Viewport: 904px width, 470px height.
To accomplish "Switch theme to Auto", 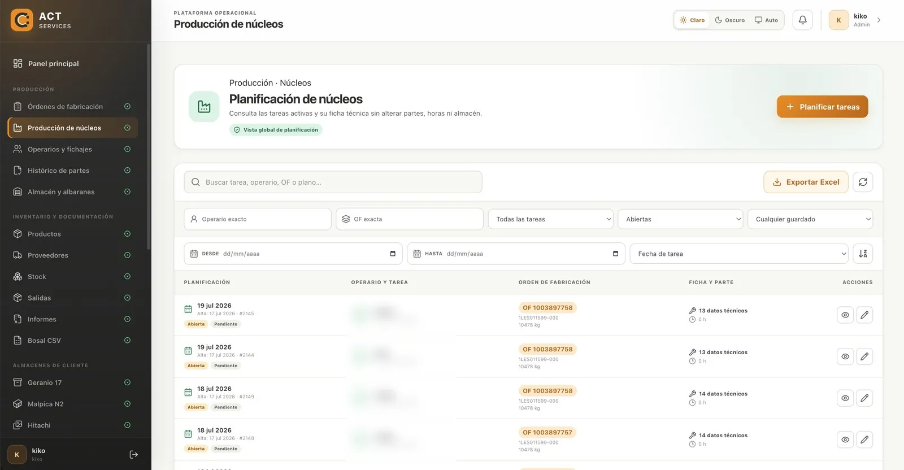I will (766, 20).
